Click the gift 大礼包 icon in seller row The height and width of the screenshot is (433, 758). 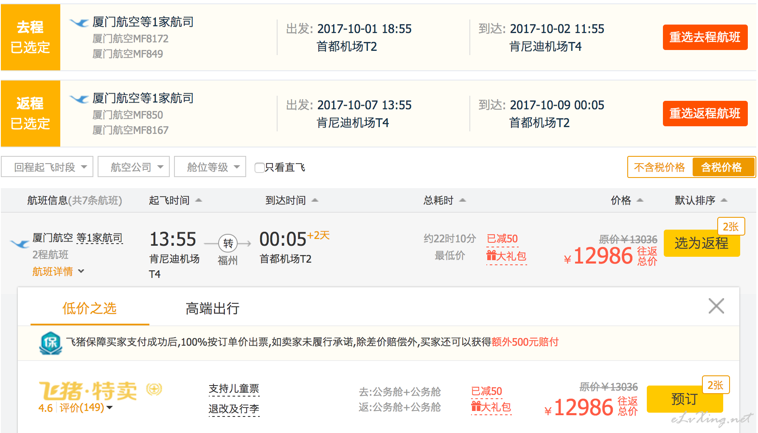click(476, 407)
